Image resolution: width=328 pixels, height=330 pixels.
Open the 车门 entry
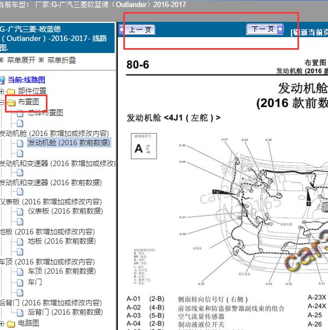[x=35, y=282]
